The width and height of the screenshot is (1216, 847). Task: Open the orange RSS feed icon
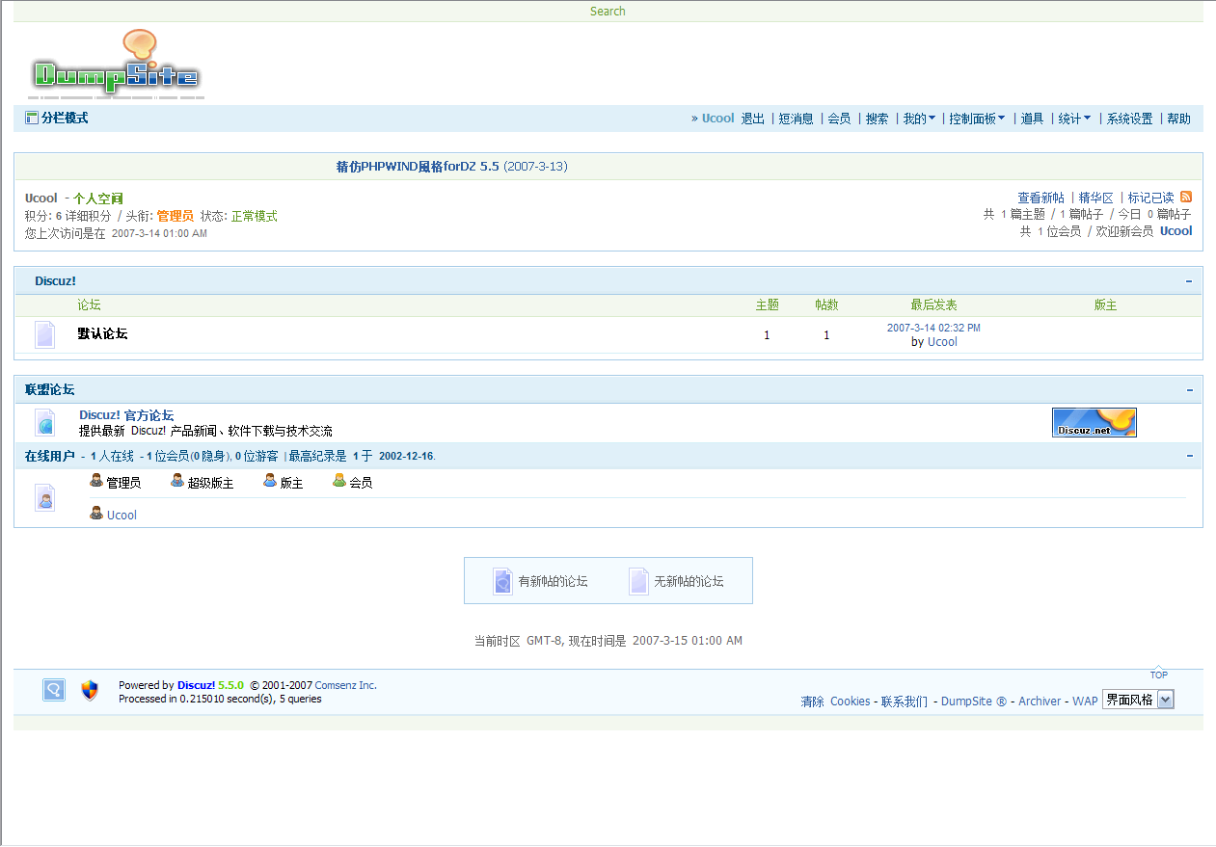tap(1186, 197)
